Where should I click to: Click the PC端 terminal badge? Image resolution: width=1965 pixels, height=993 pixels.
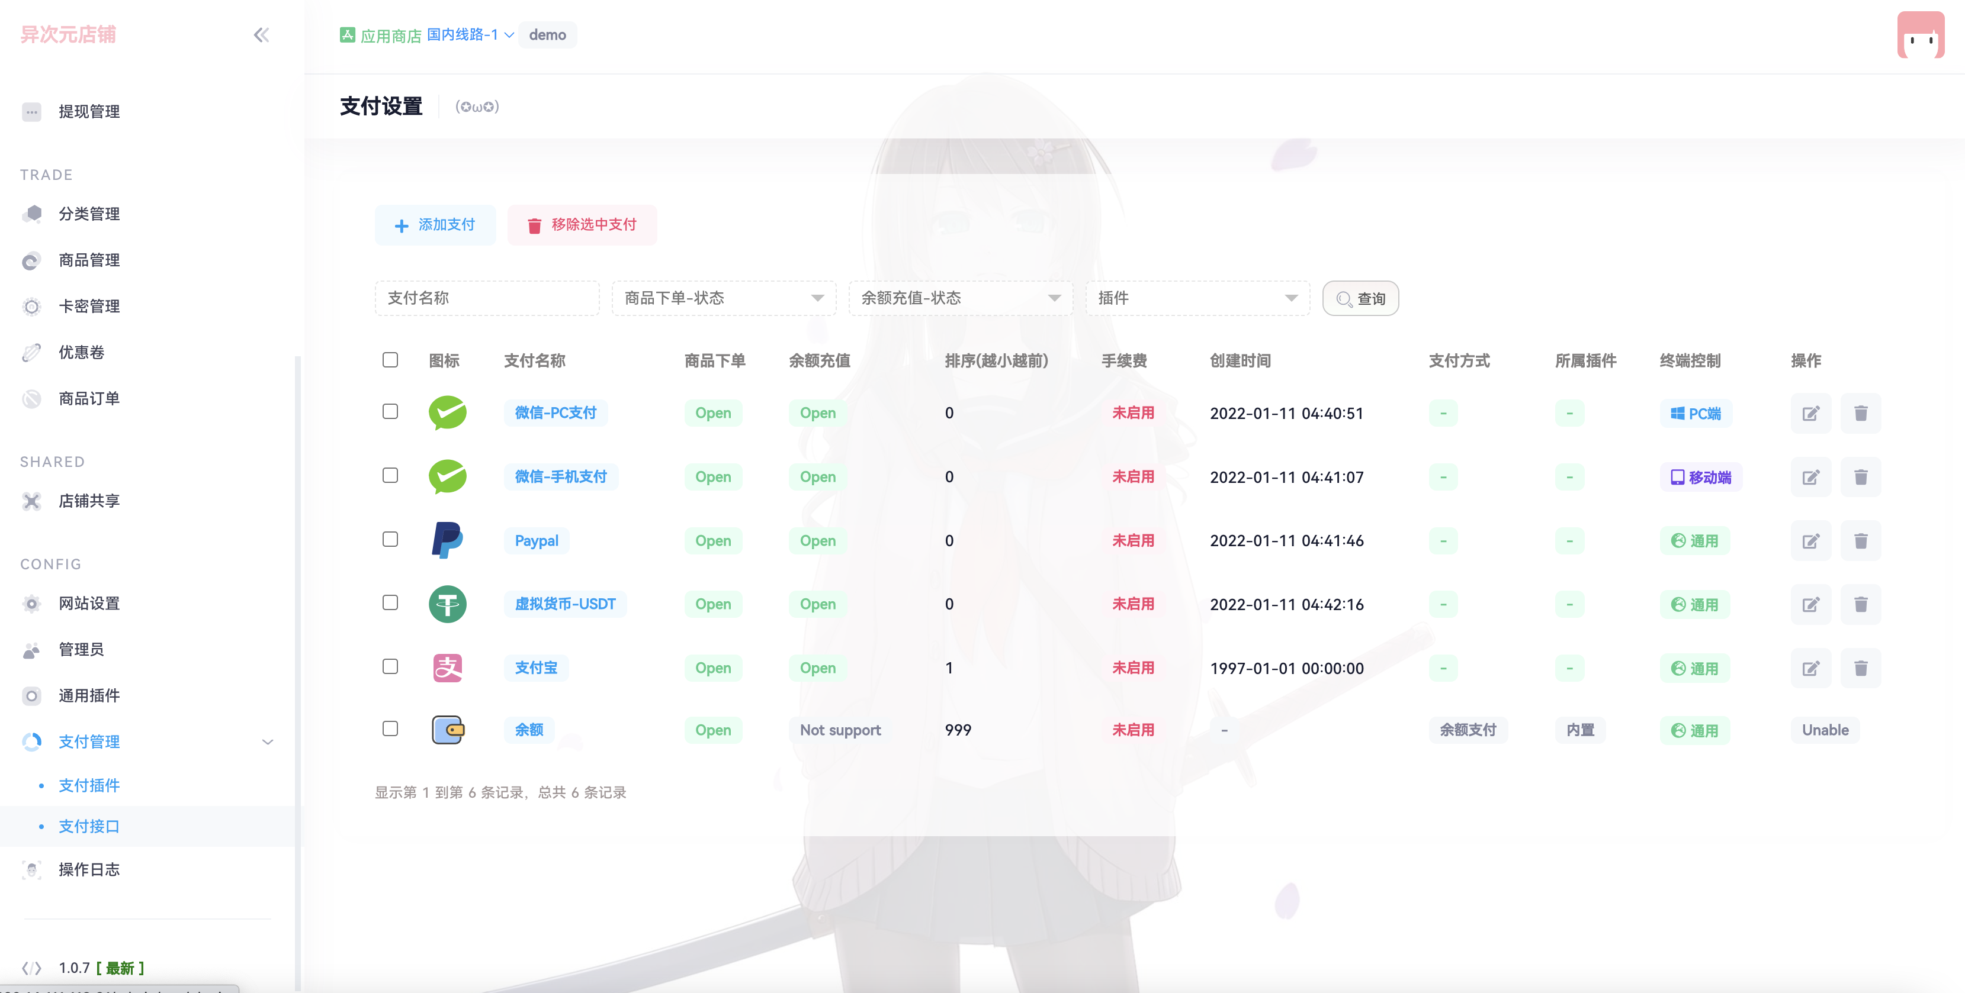pyautogui.click(x=1696, y=413)
